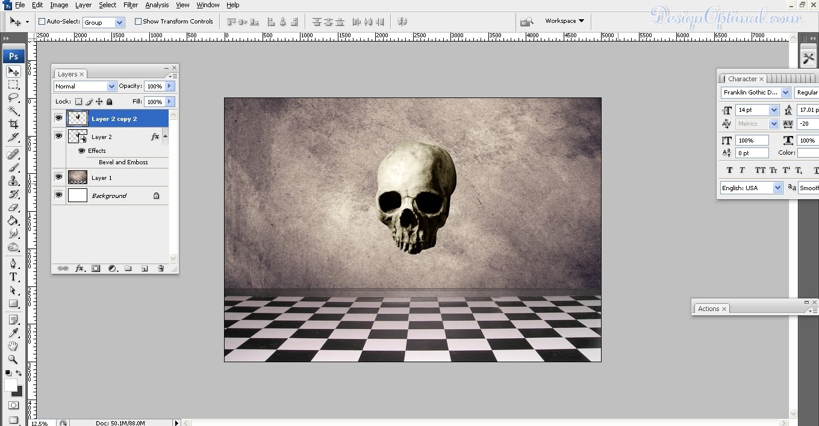Open the Workspace dropdown

pos(564,21)
